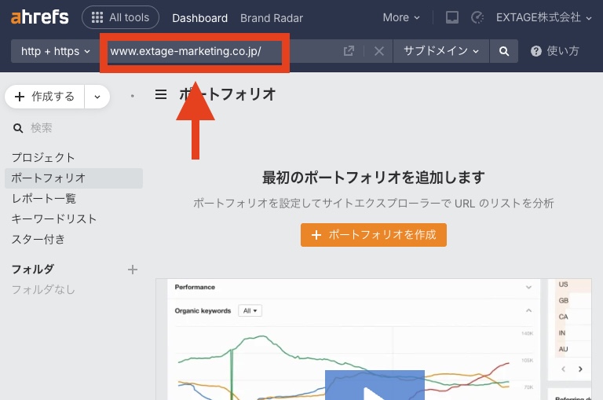Expand the More menu
The width and height of the screenshot is (603, 400).
[401, 17]
